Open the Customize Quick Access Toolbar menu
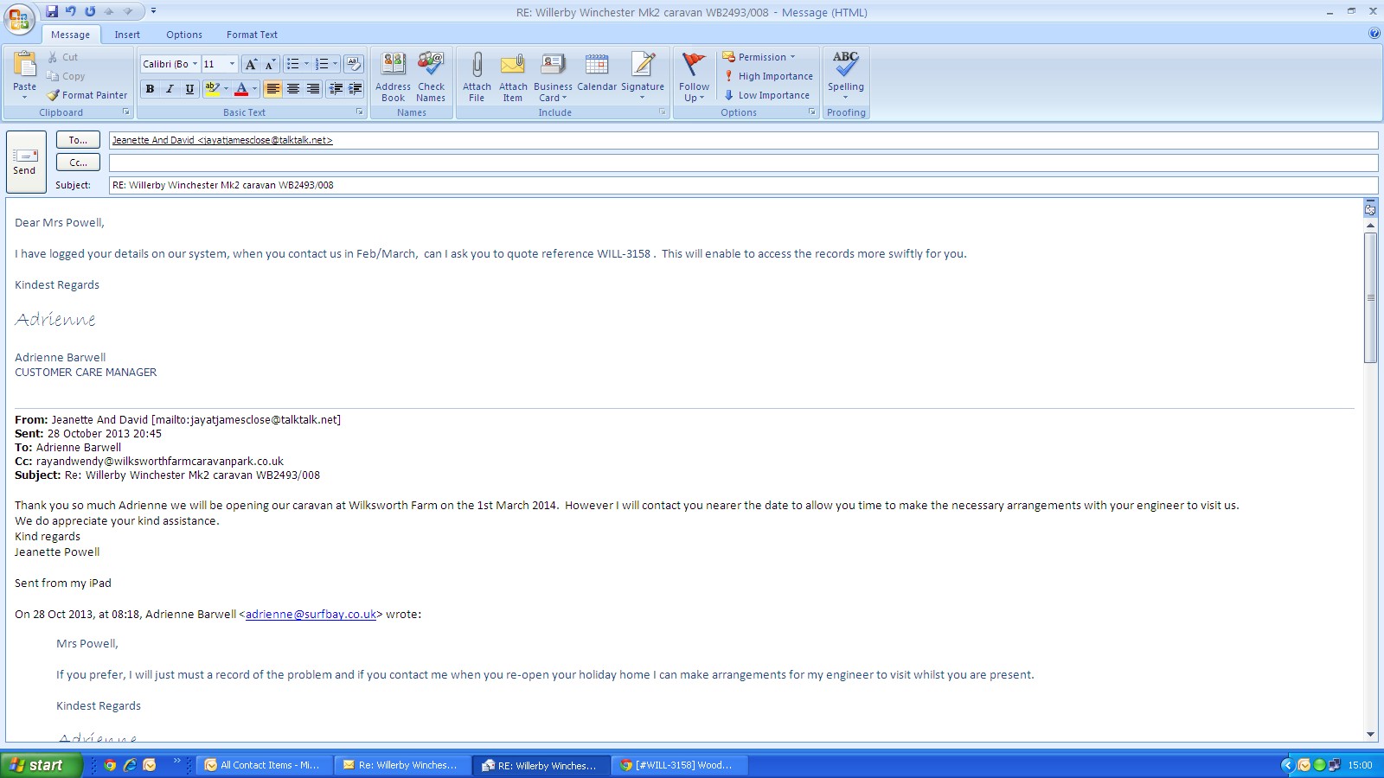This screenshot has width=1384, height=778. click(153, 11)
